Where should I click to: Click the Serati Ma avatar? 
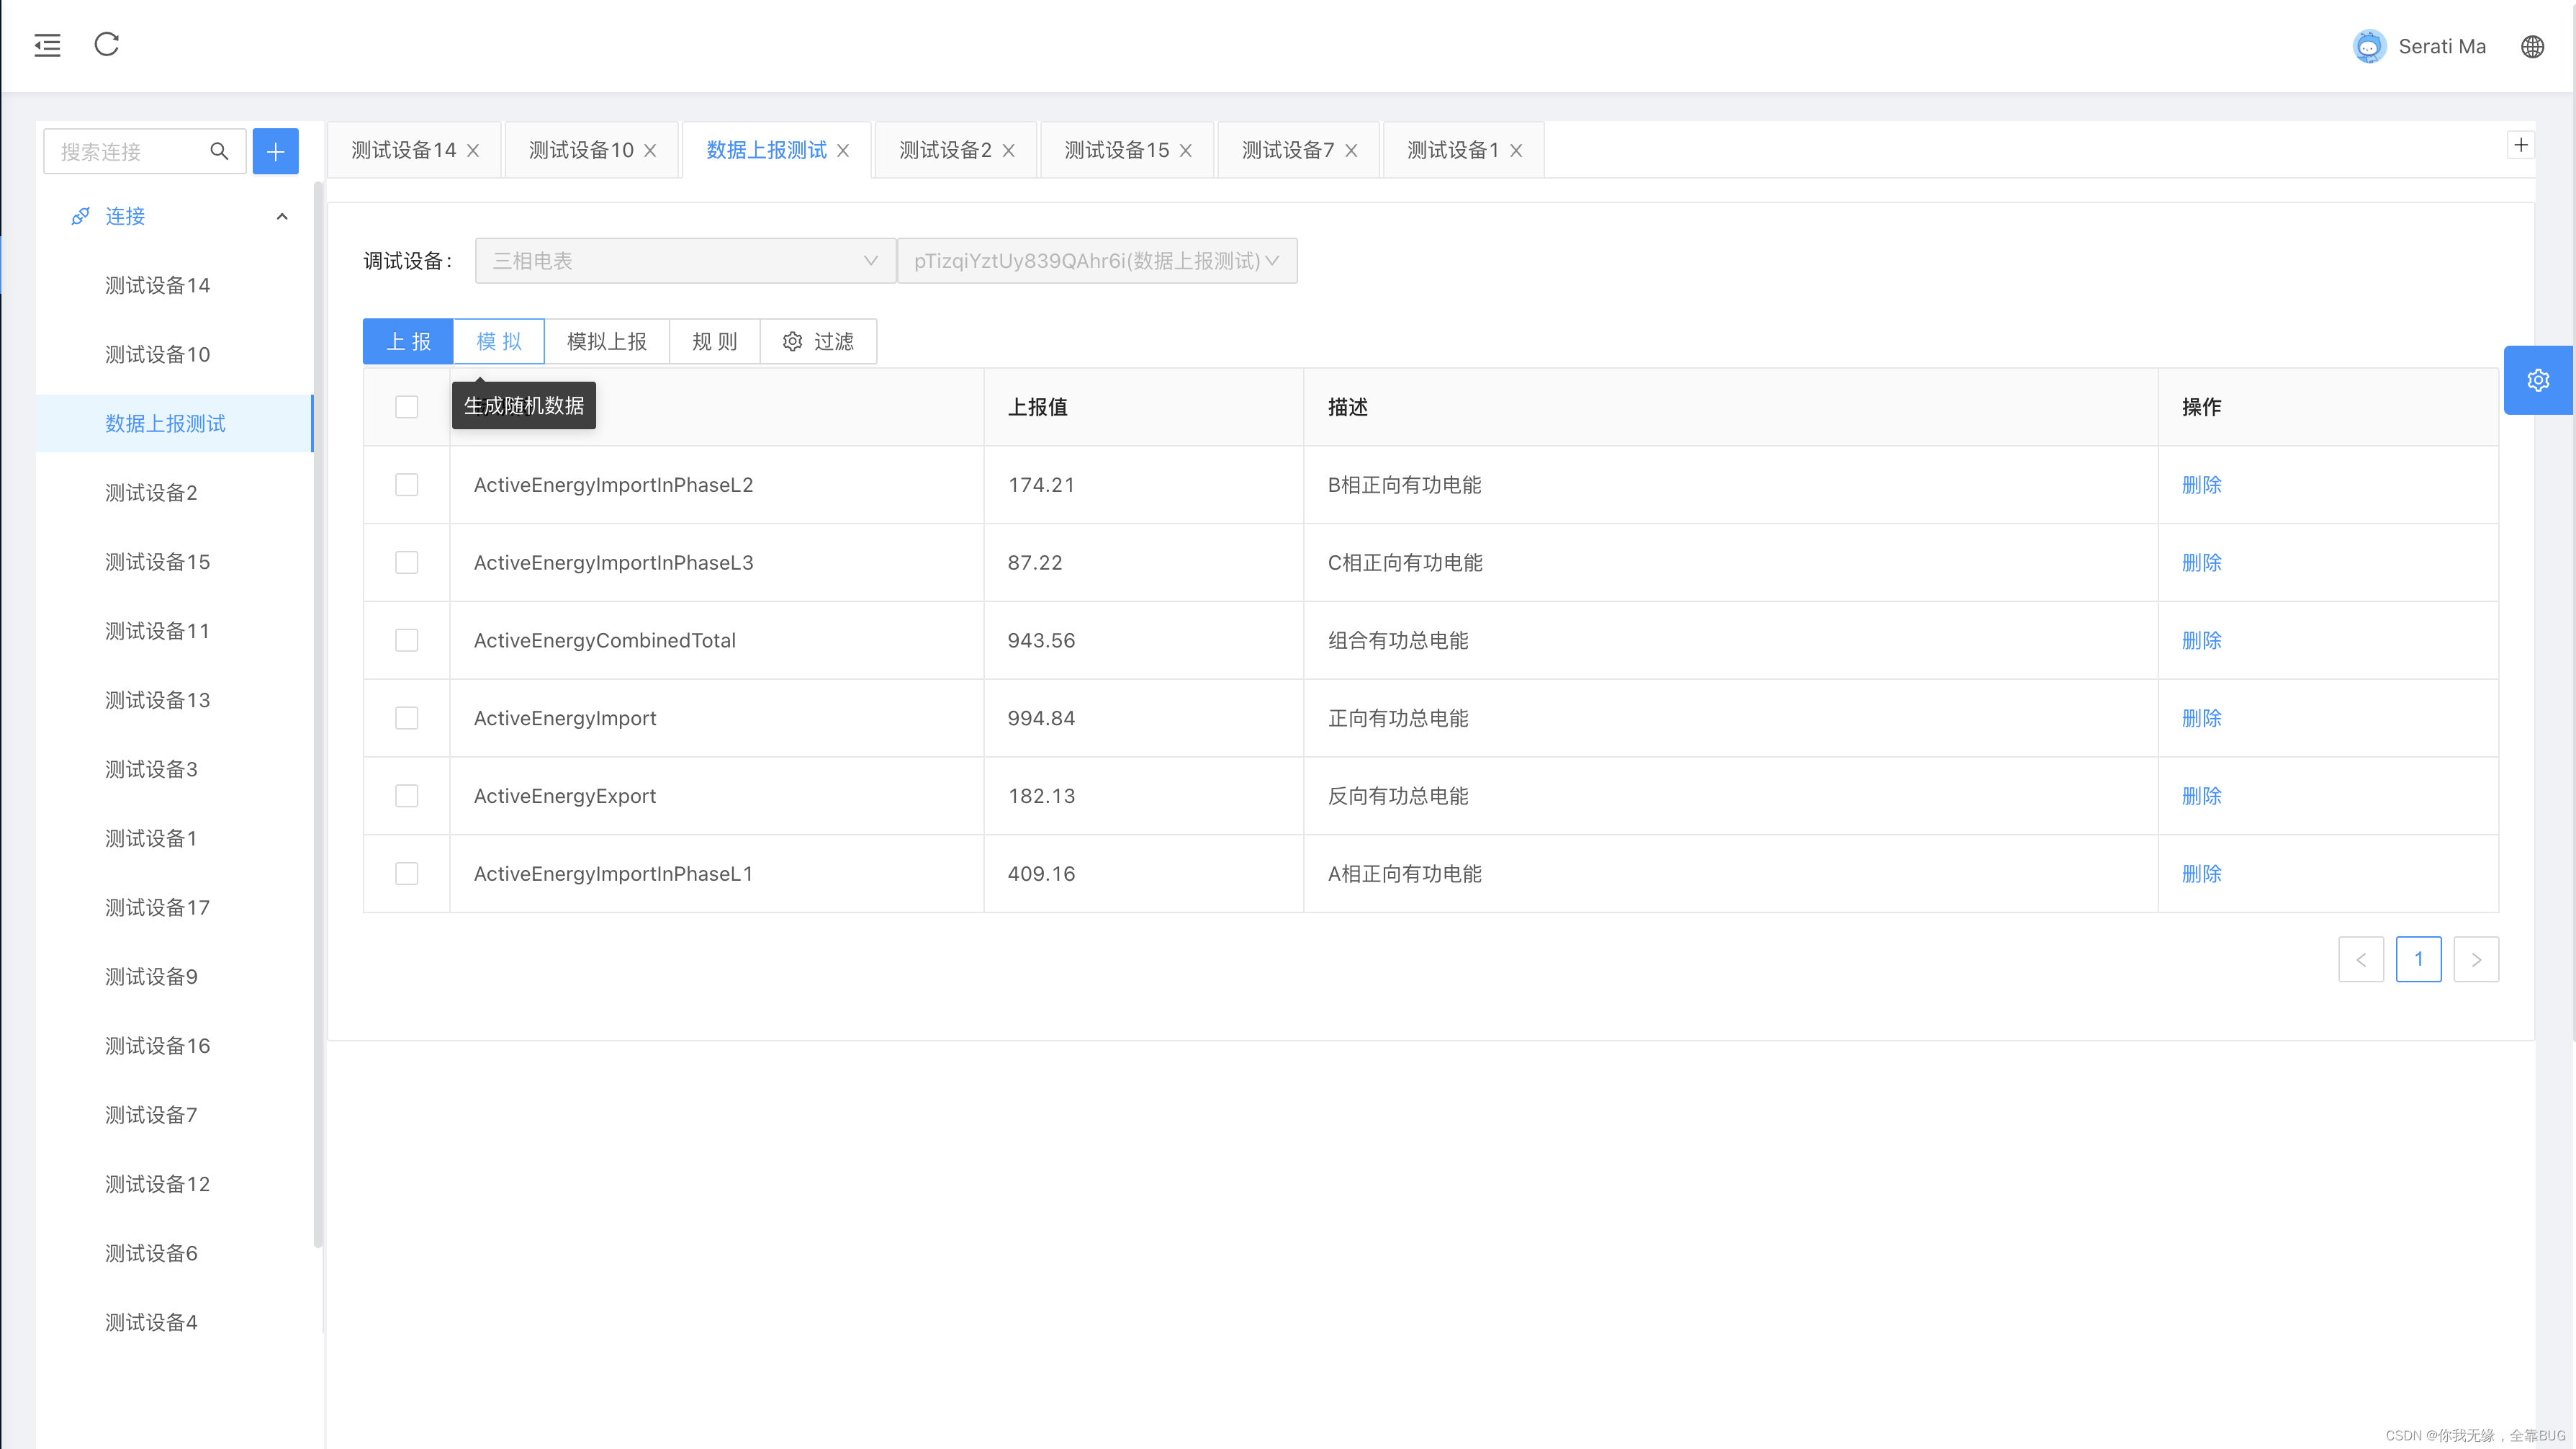[x=2369, y=46]
